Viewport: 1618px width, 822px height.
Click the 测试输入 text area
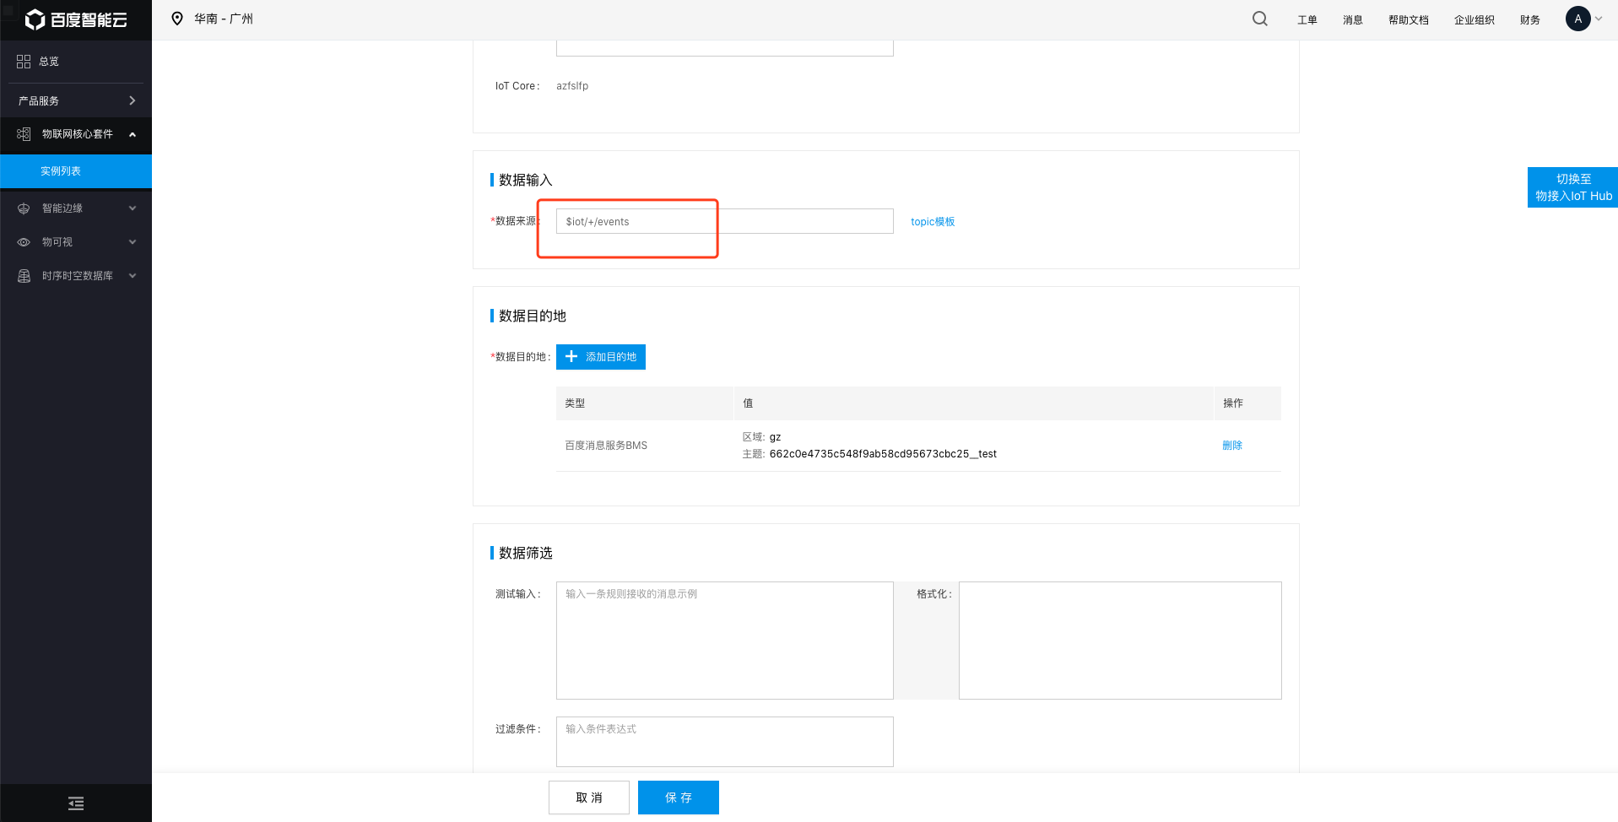pyautogui.click(x=724, y=641)
